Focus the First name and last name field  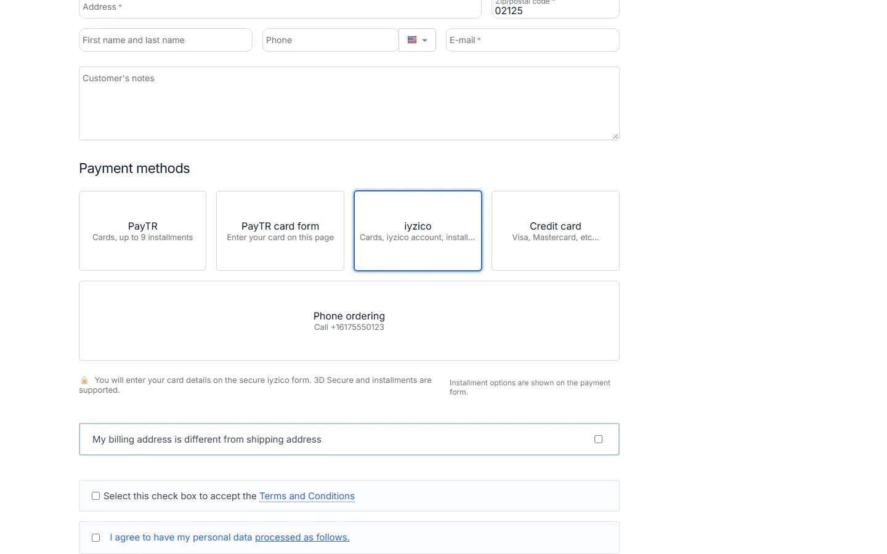coord(166,40)
